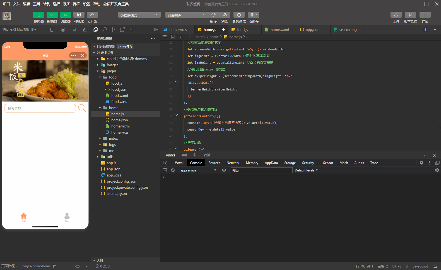Open the search icon in sidebar
The image size is (441, 270).
(x=105, y=30)
